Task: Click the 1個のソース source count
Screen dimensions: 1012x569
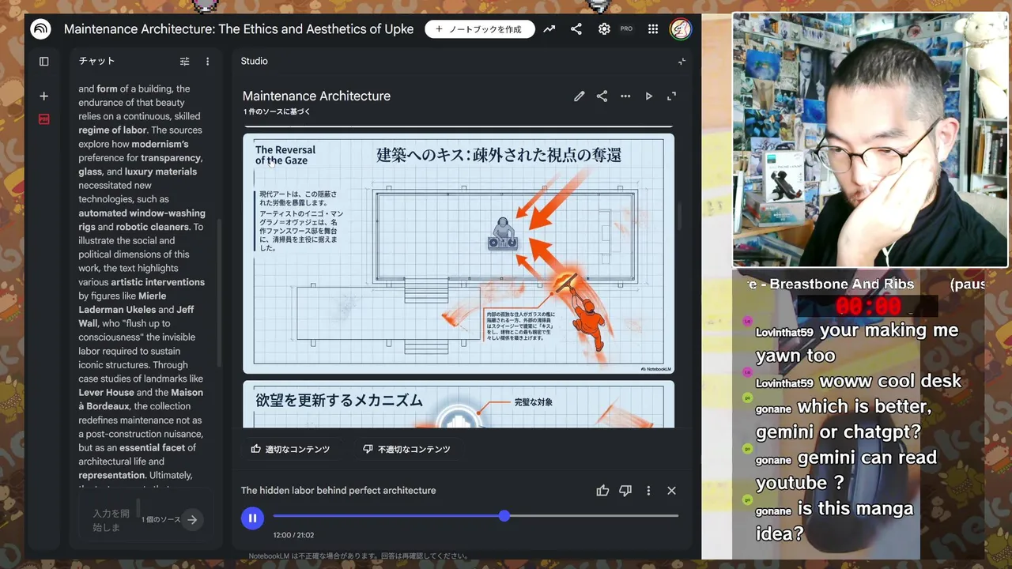Action: [x=160, y=520]
